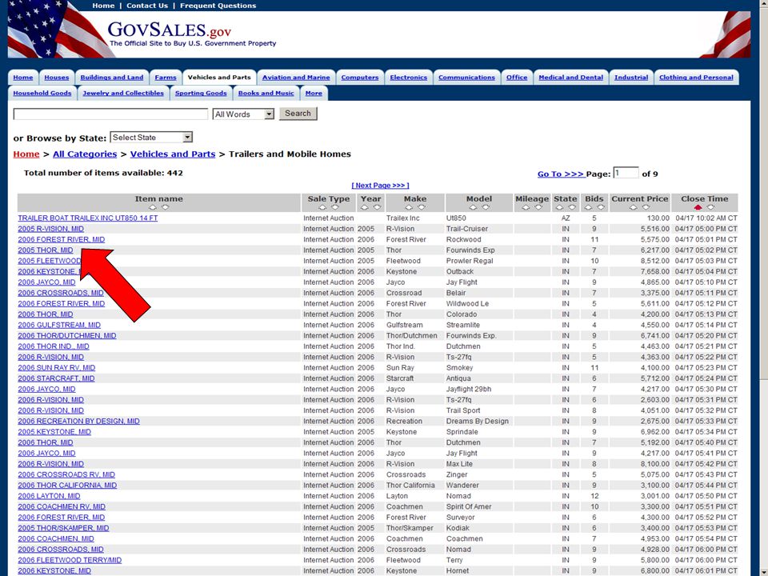Focus the keyword search text field

coord(110,114)
